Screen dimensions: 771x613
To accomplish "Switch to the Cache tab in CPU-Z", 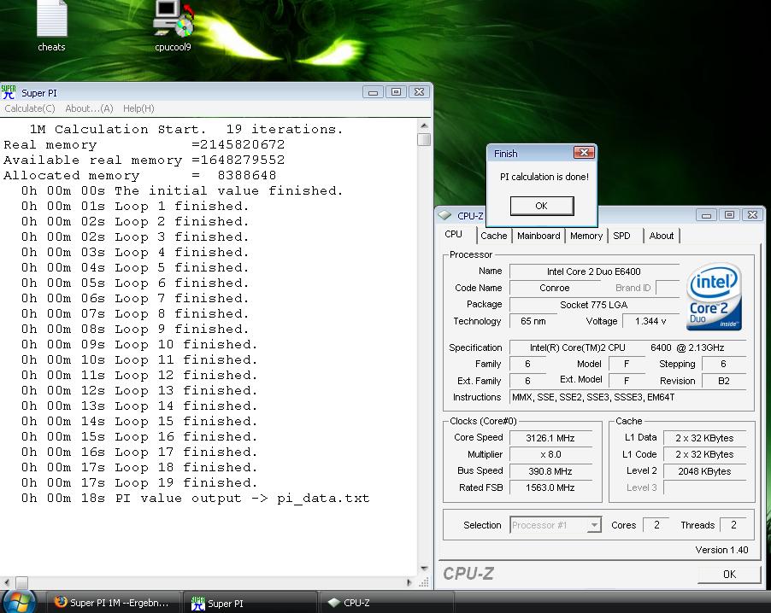I will point(493,236).
